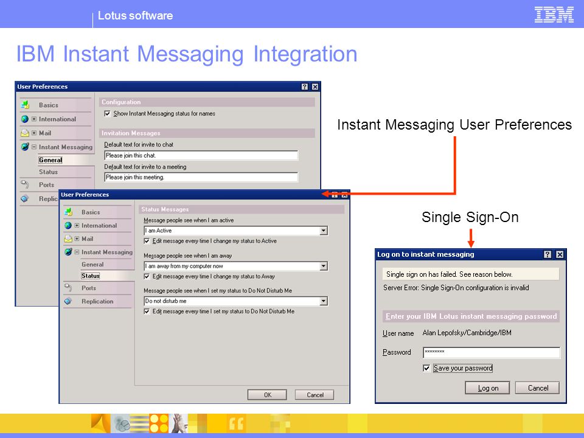Click the Password input field

click(x=492, y=352)
